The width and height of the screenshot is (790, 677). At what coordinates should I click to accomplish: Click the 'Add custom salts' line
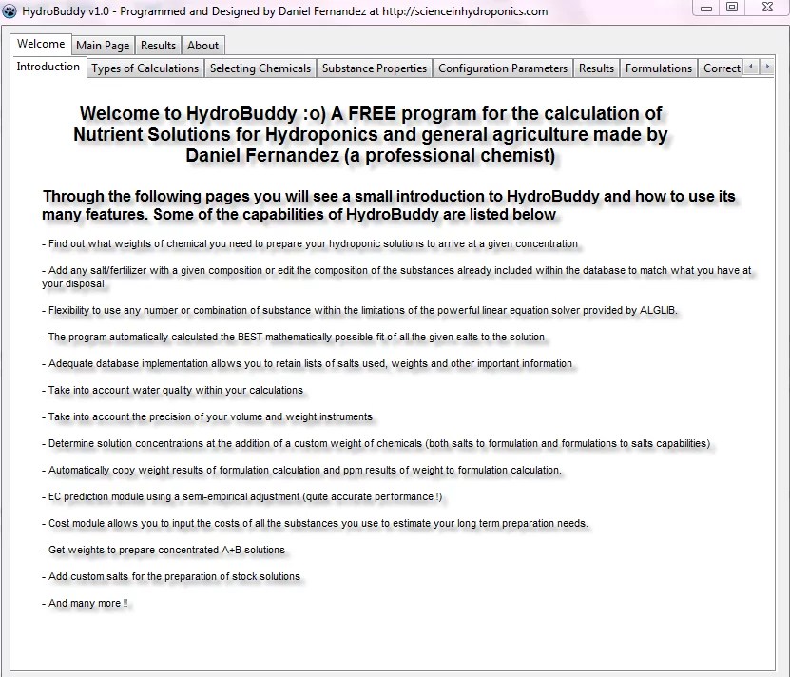point(171,576)
